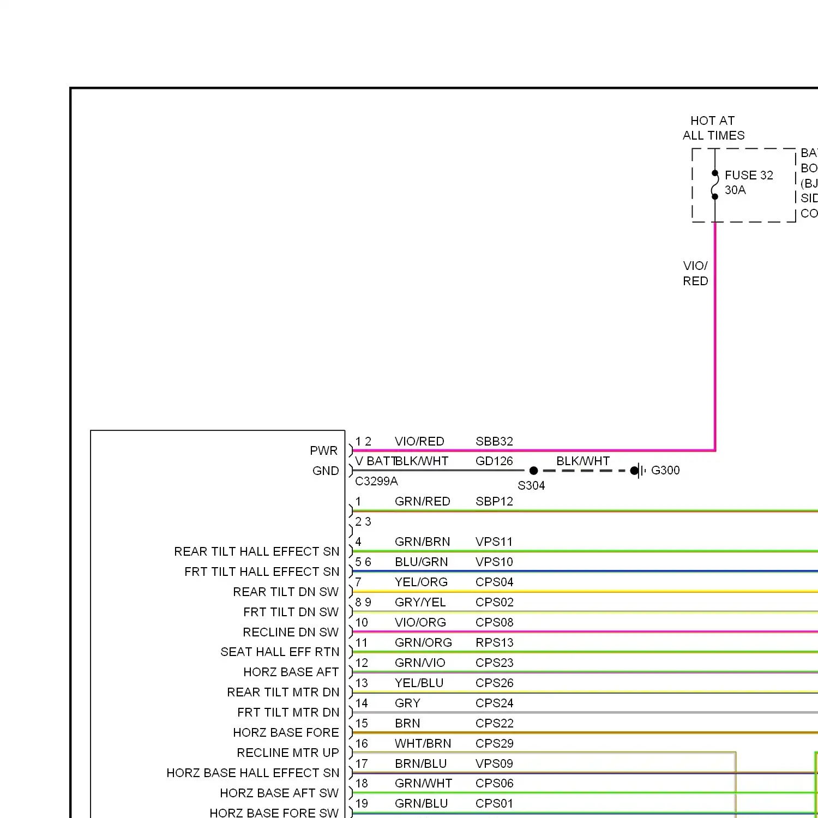818x818 pixels.
Task: Click the GRY/YEL wire color label
Action: 420,602
